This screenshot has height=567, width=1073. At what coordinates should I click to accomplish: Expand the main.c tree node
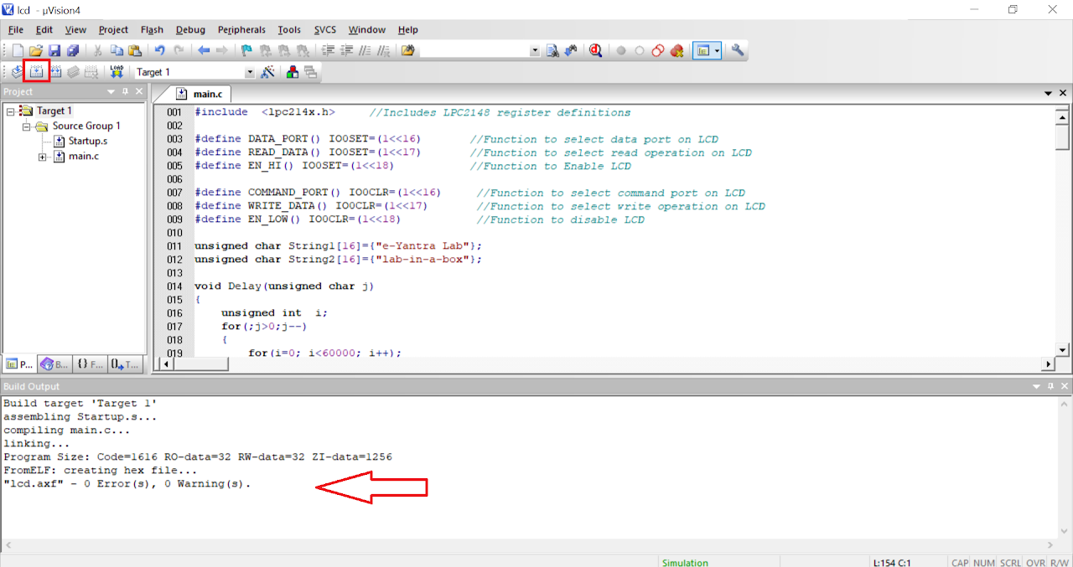click(43, 157)
